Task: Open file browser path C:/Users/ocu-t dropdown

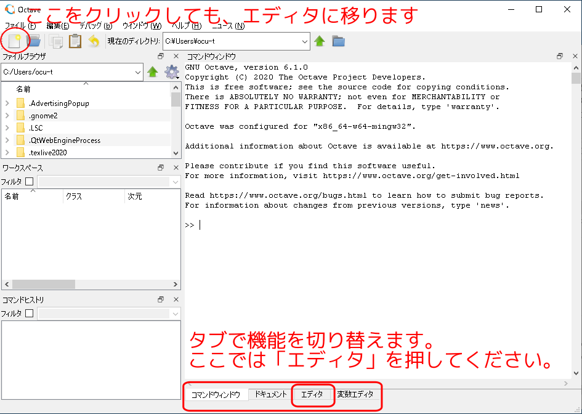Action: pos(137,72)
